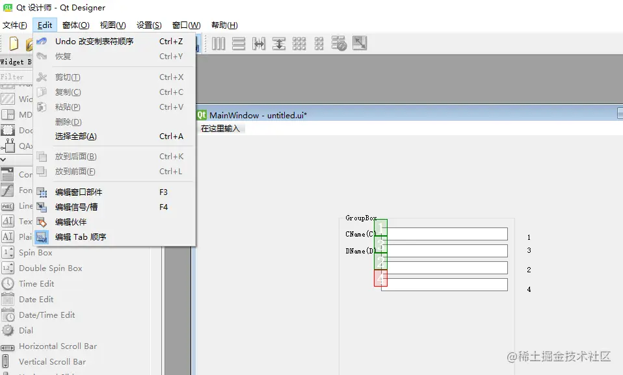
Task: Apply grid layout from the toolbar
Action: (300, 45)
